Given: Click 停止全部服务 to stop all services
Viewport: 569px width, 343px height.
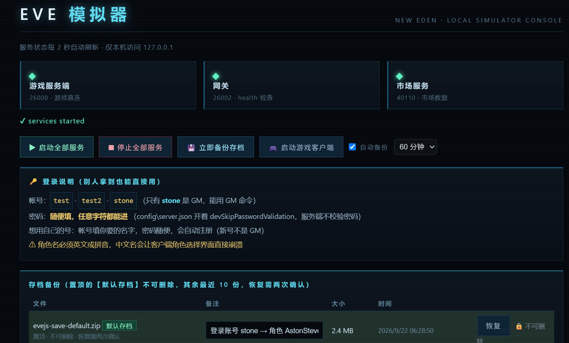Looking at the screenshot, I should click(x=135, y=147).
